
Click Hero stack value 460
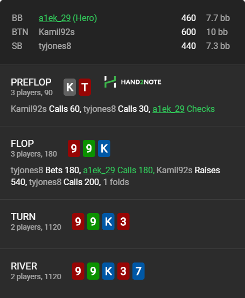[x=188, y=18]
